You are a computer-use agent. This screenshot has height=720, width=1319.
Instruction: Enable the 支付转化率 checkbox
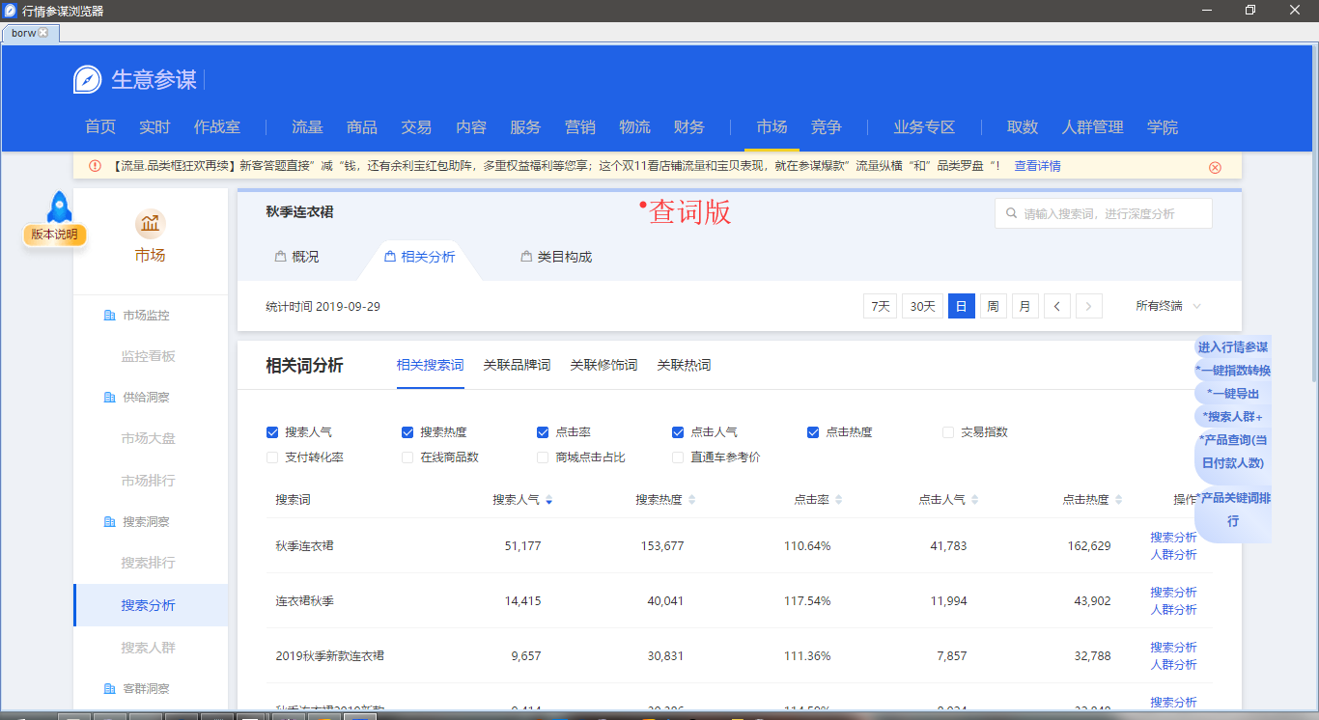coord(272,457)
